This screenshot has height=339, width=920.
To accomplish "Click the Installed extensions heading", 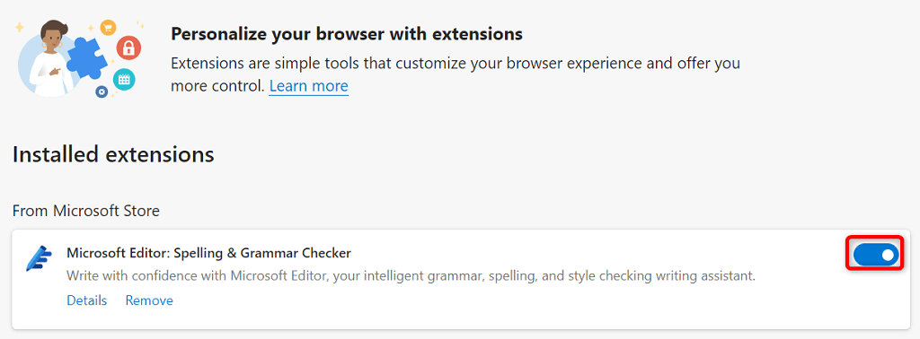I will point(113,154).
